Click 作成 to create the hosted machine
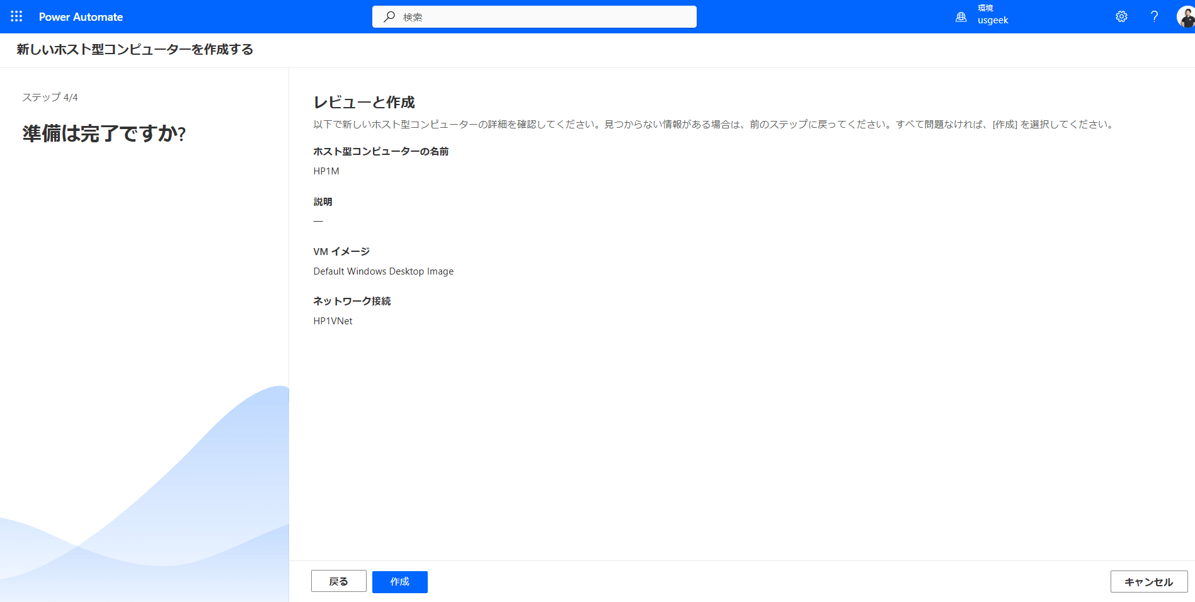 (399, 581)
